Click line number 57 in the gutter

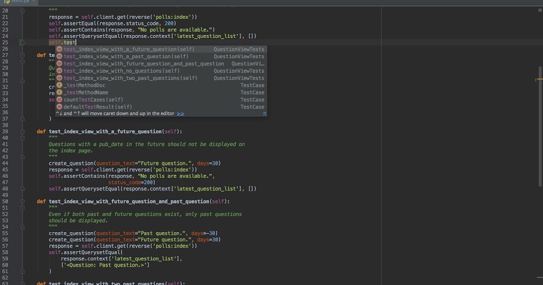point(5,246)
